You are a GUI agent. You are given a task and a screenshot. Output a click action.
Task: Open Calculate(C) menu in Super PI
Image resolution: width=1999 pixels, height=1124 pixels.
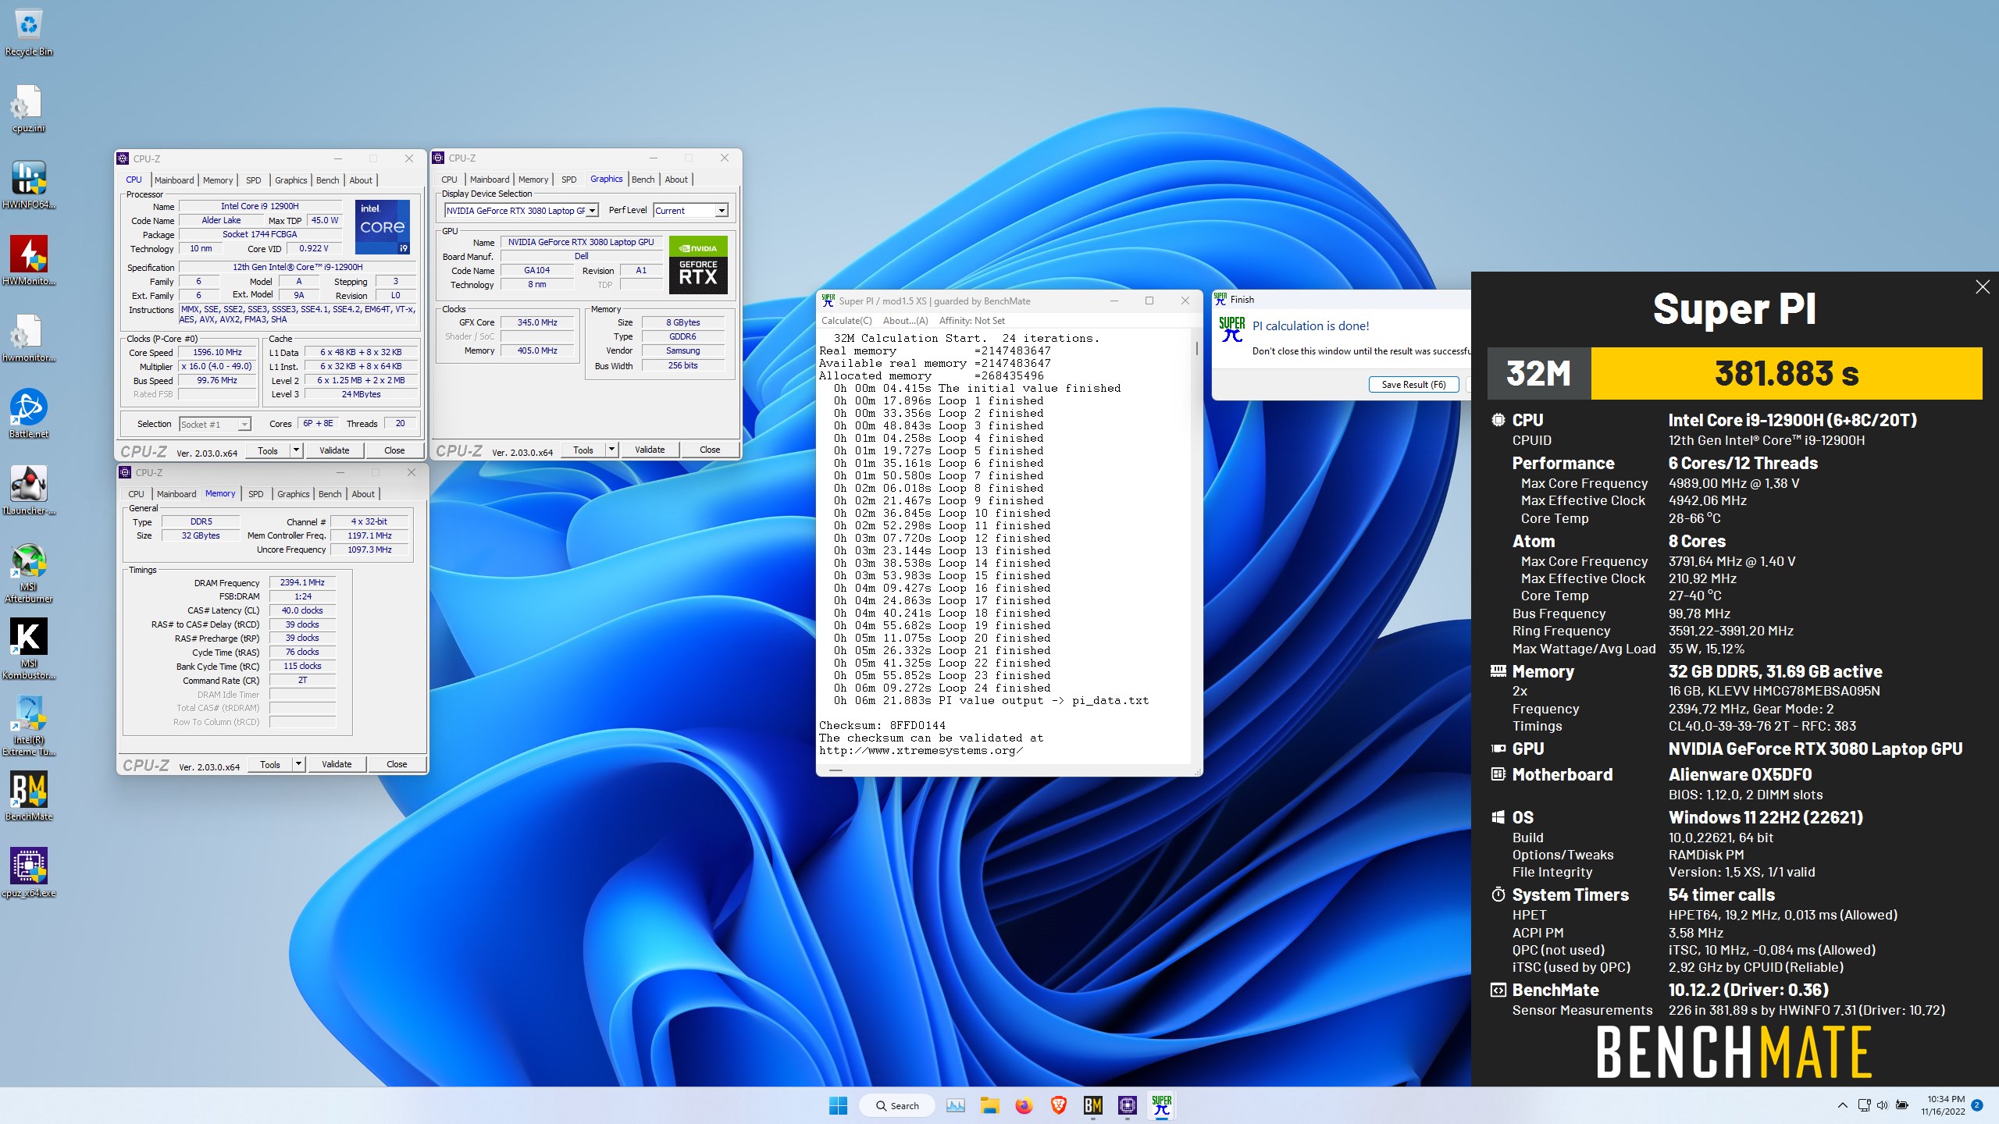pyautogui.click(x=846, y=321)
